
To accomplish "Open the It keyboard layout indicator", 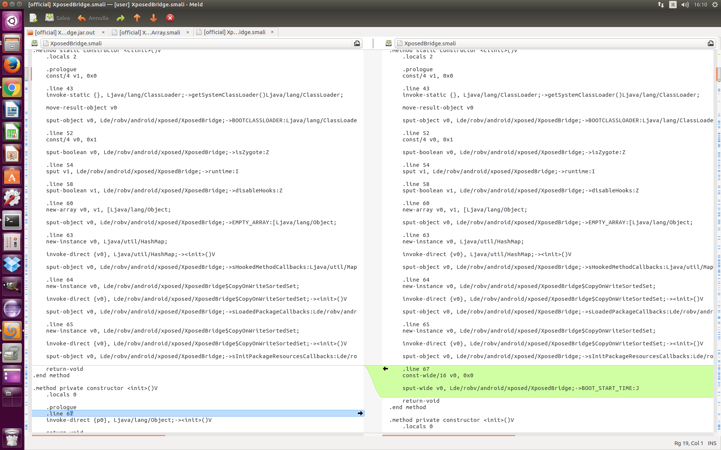I will (x=673, y=4).
